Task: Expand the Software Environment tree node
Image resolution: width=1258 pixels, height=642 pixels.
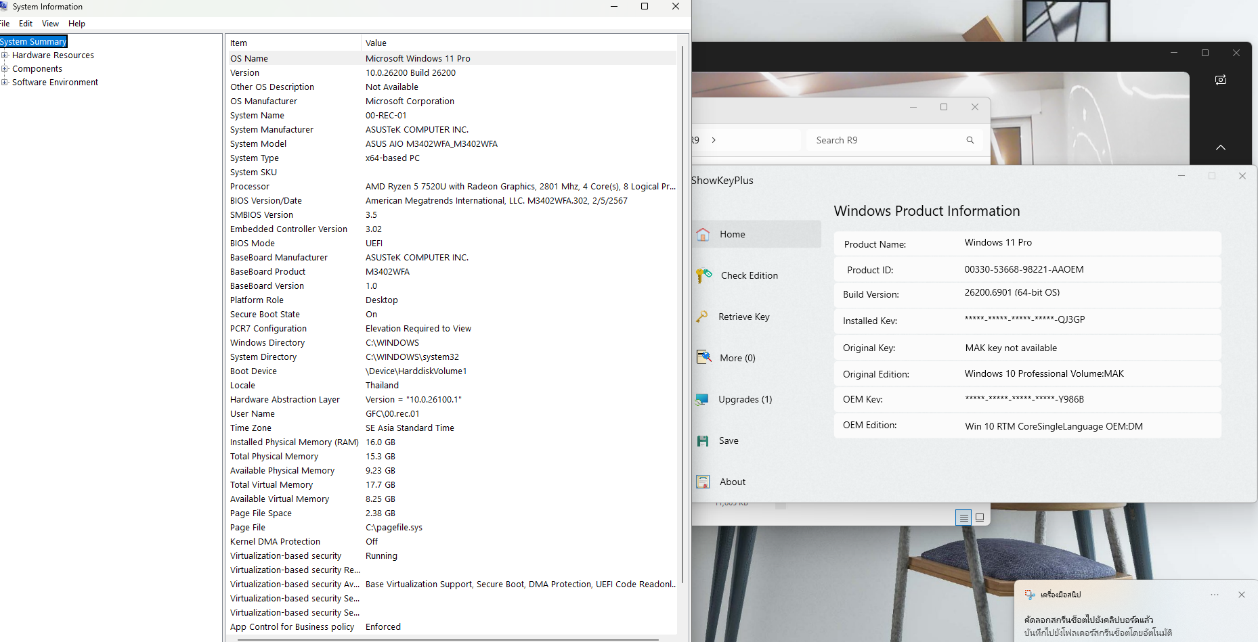Action: (5, 83)
